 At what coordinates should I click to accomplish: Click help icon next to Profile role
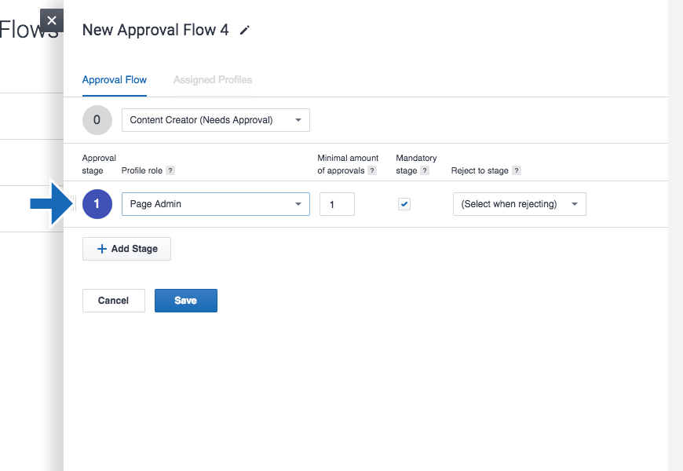[170, 170]
